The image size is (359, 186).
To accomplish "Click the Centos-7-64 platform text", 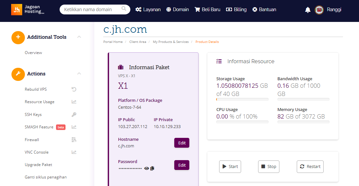I will [130, 107].
